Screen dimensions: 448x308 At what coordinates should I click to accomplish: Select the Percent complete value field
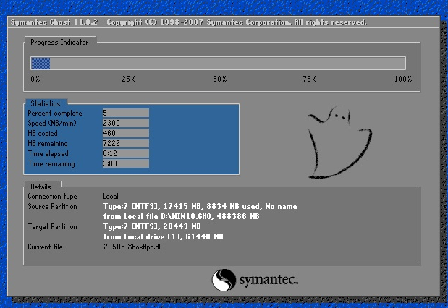125,113
